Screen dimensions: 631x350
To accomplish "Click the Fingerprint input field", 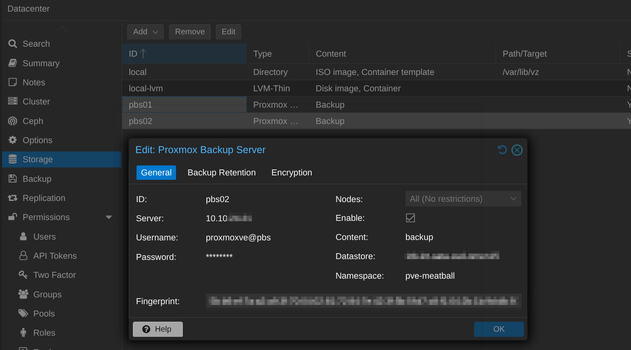I will (363, 301).
